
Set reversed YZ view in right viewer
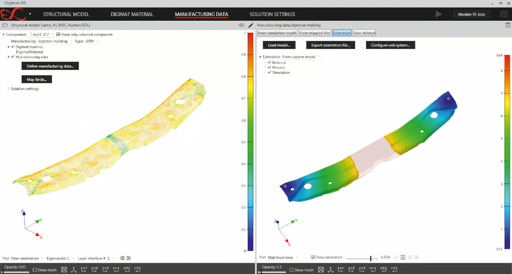click(394, 270)
